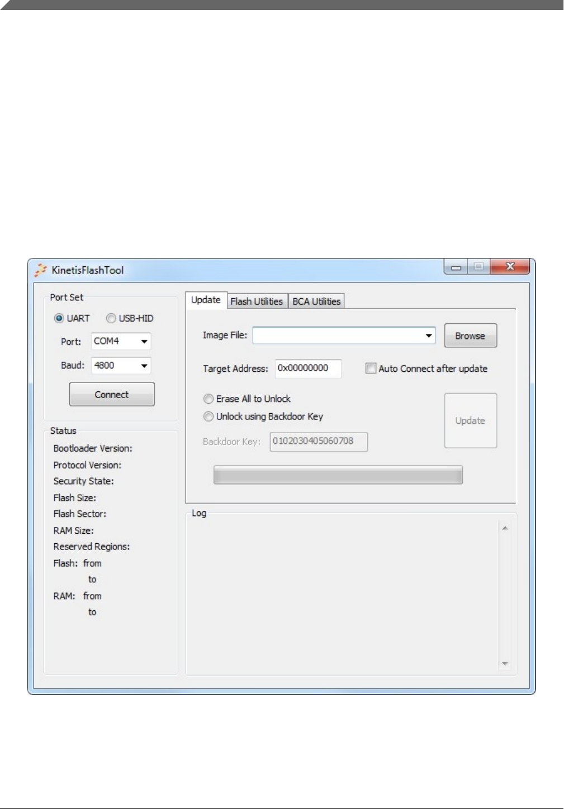Click the Security State status label
This screenshot has width=564, height=809.
[x=84, y=481]
